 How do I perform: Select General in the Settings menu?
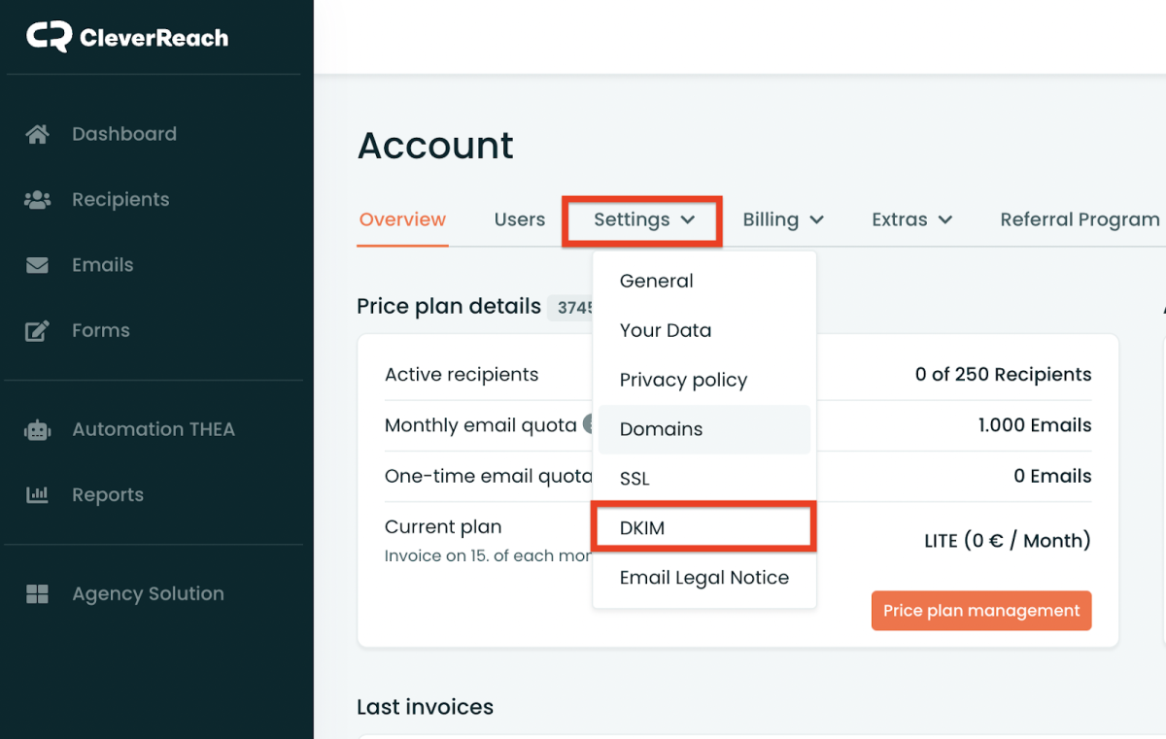[x=704, y=281]
